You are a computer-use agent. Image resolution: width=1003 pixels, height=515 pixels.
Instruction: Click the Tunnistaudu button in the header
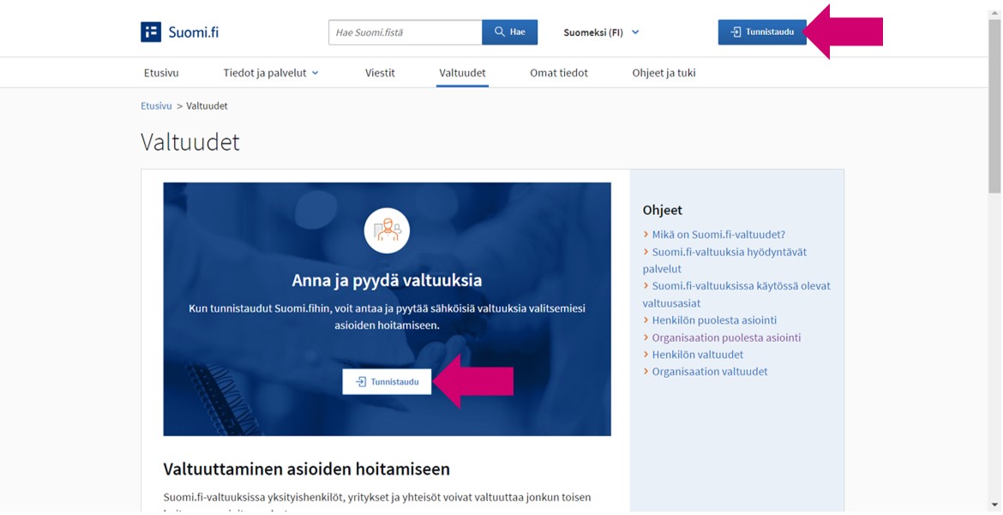pos(762,32)
